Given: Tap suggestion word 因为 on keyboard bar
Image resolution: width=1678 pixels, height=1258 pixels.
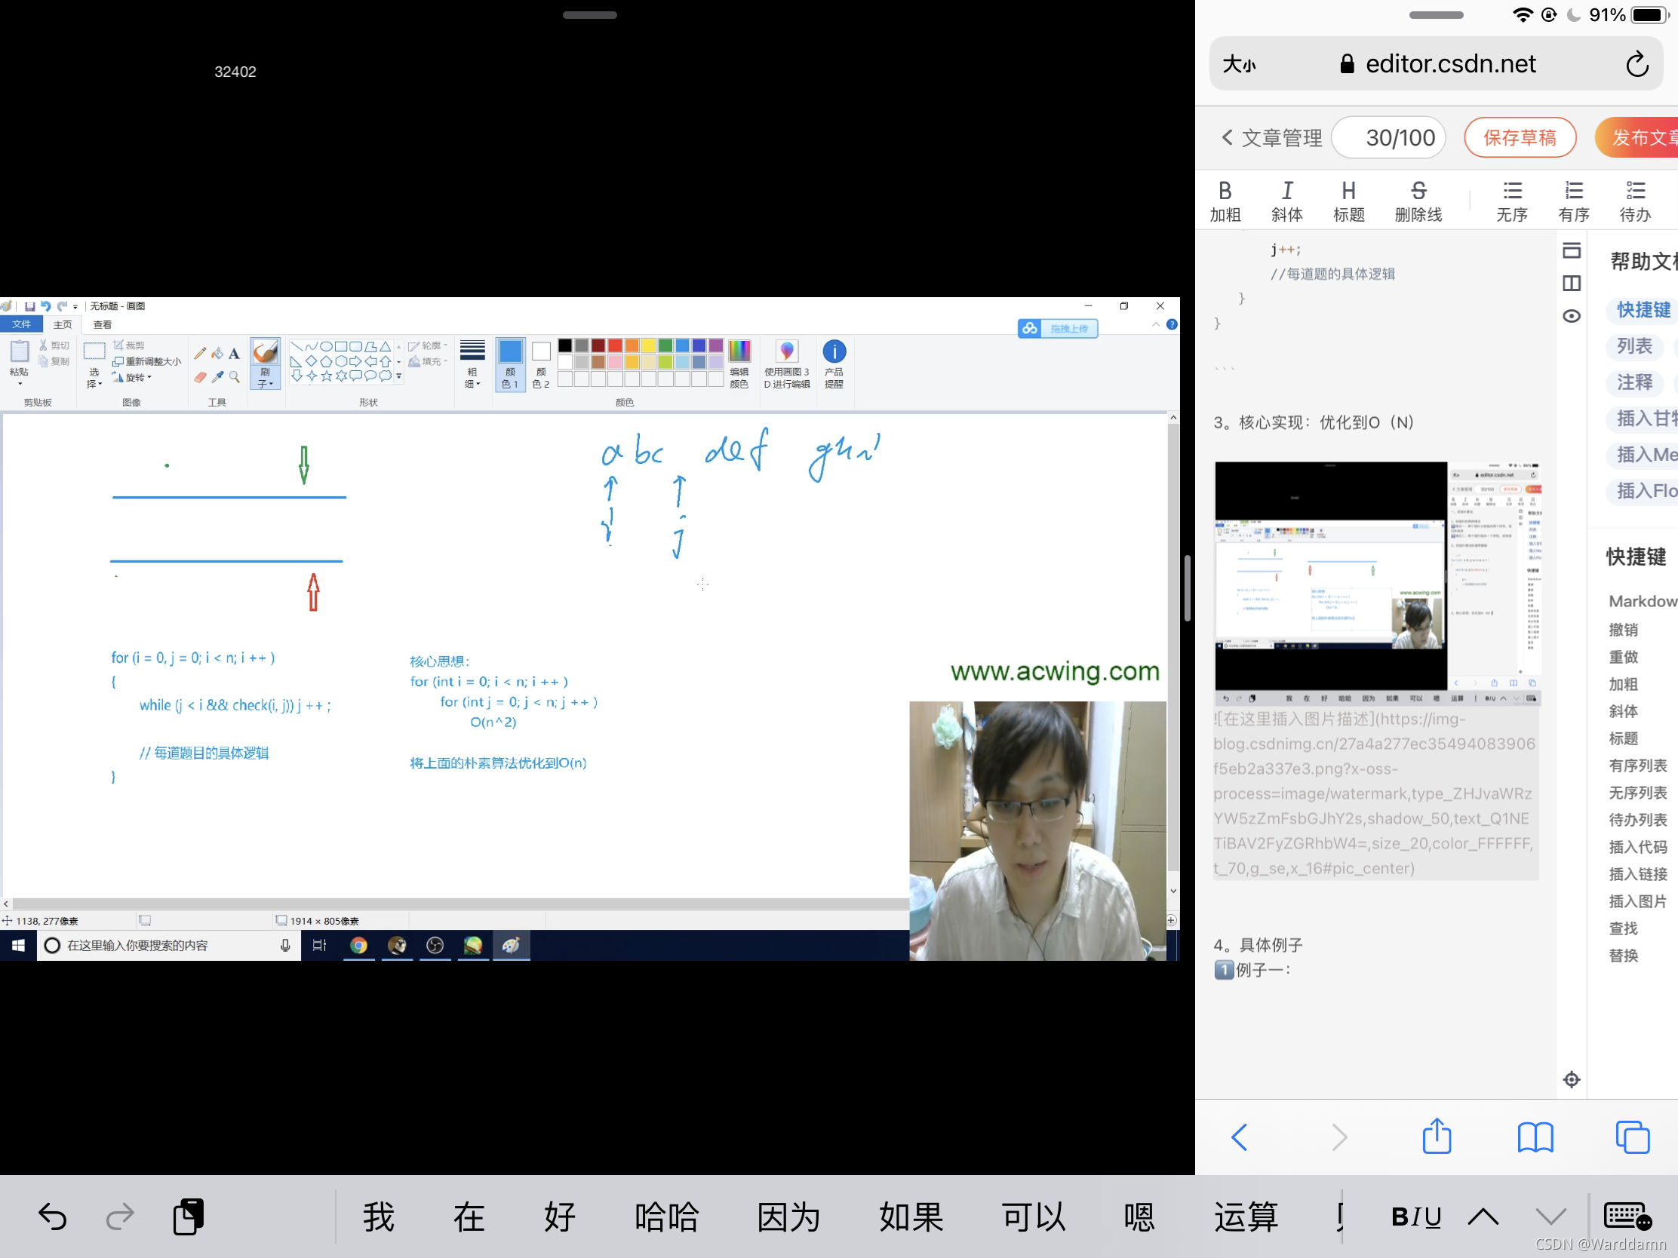Looking at the screenshot, I should coord(788,1217).
